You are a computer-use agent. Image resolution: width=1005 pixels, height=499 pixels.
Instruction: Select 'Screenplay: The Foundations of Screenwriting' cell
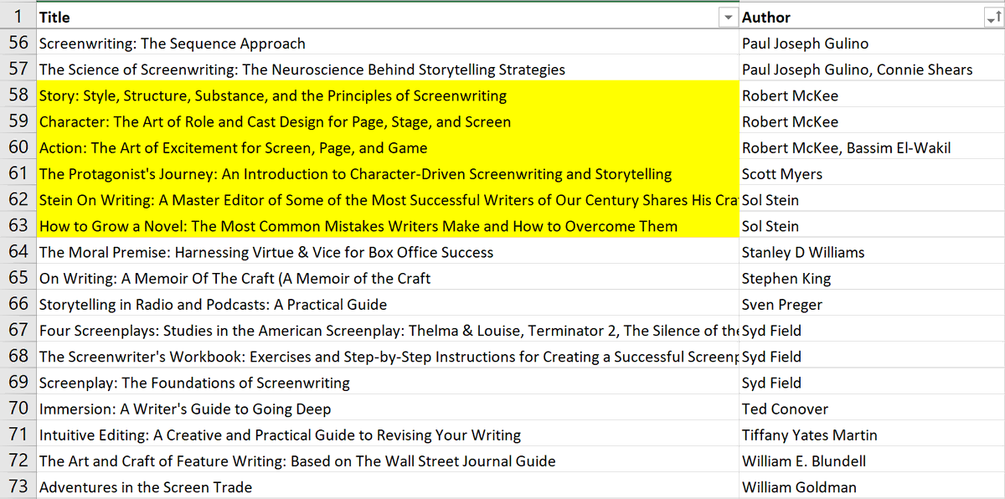[x=388, y=383]
